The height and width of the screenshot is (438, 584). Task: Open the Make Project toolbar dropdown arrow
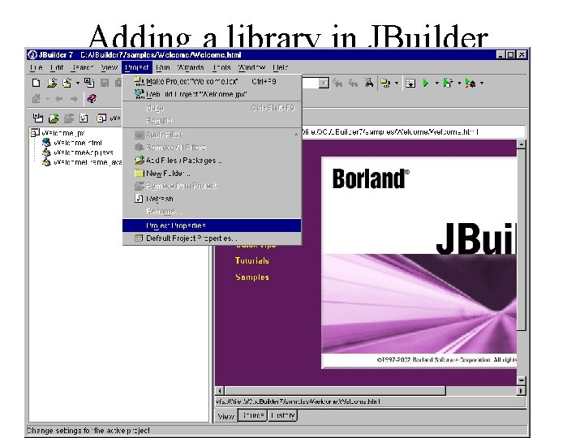click(397, 83)
